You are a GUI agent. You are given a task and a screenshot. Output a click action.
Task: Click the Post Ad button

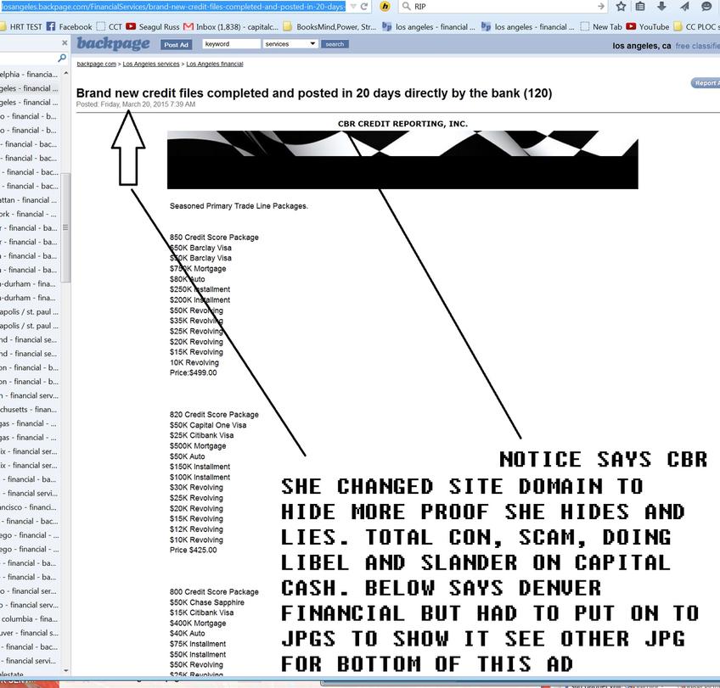point(177,44)
